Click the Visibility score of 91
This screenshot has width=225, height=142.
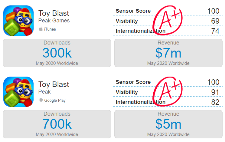pyautogui.click(x=215, y=92)
